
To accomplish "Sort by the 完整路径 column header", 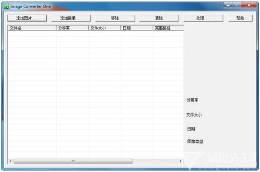I will click(x=168, y=28).
